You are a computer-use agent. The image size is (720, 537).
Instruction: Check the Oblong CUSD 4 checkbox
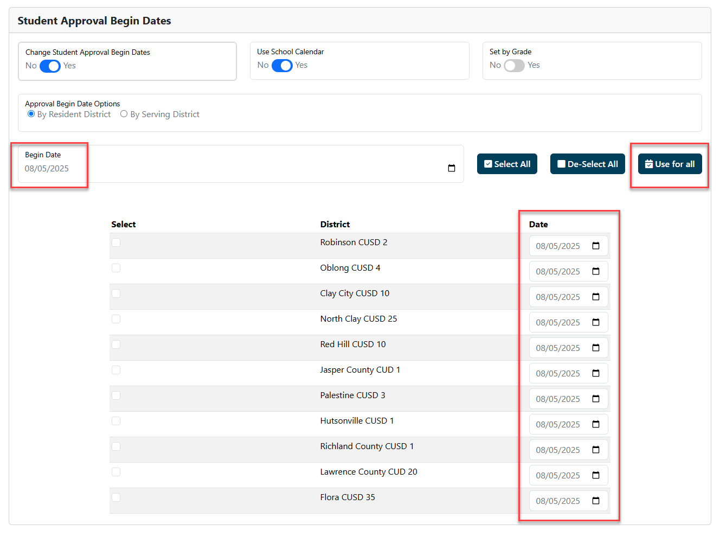click(116, 268)
